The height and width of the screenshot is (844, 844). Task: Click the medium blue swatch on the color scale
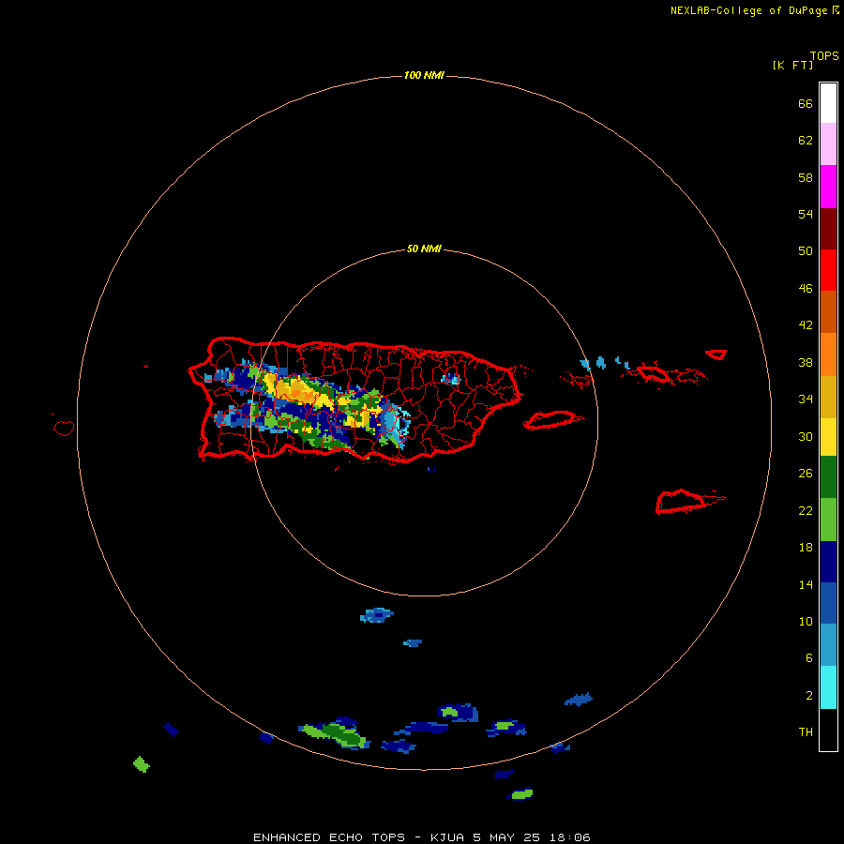point(828,603)
